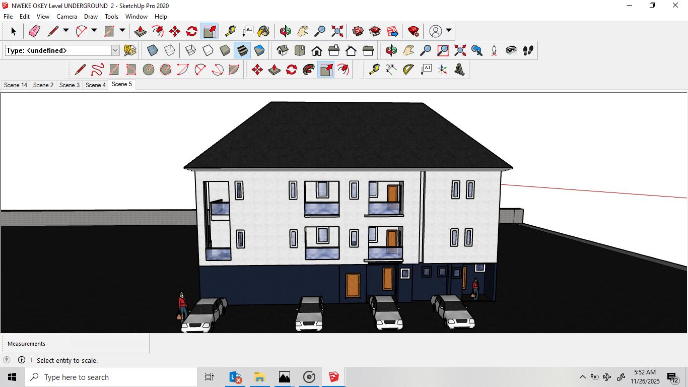Select the Eraser tool
This screenshot has height=387, width=688.
34,31
